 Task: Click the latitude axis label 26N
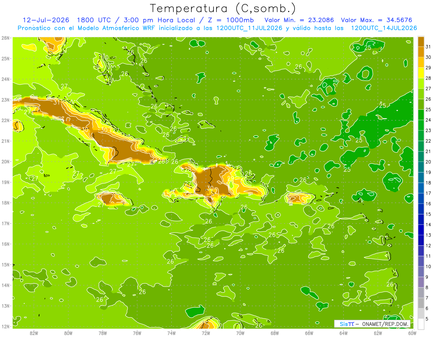point(5,38)
